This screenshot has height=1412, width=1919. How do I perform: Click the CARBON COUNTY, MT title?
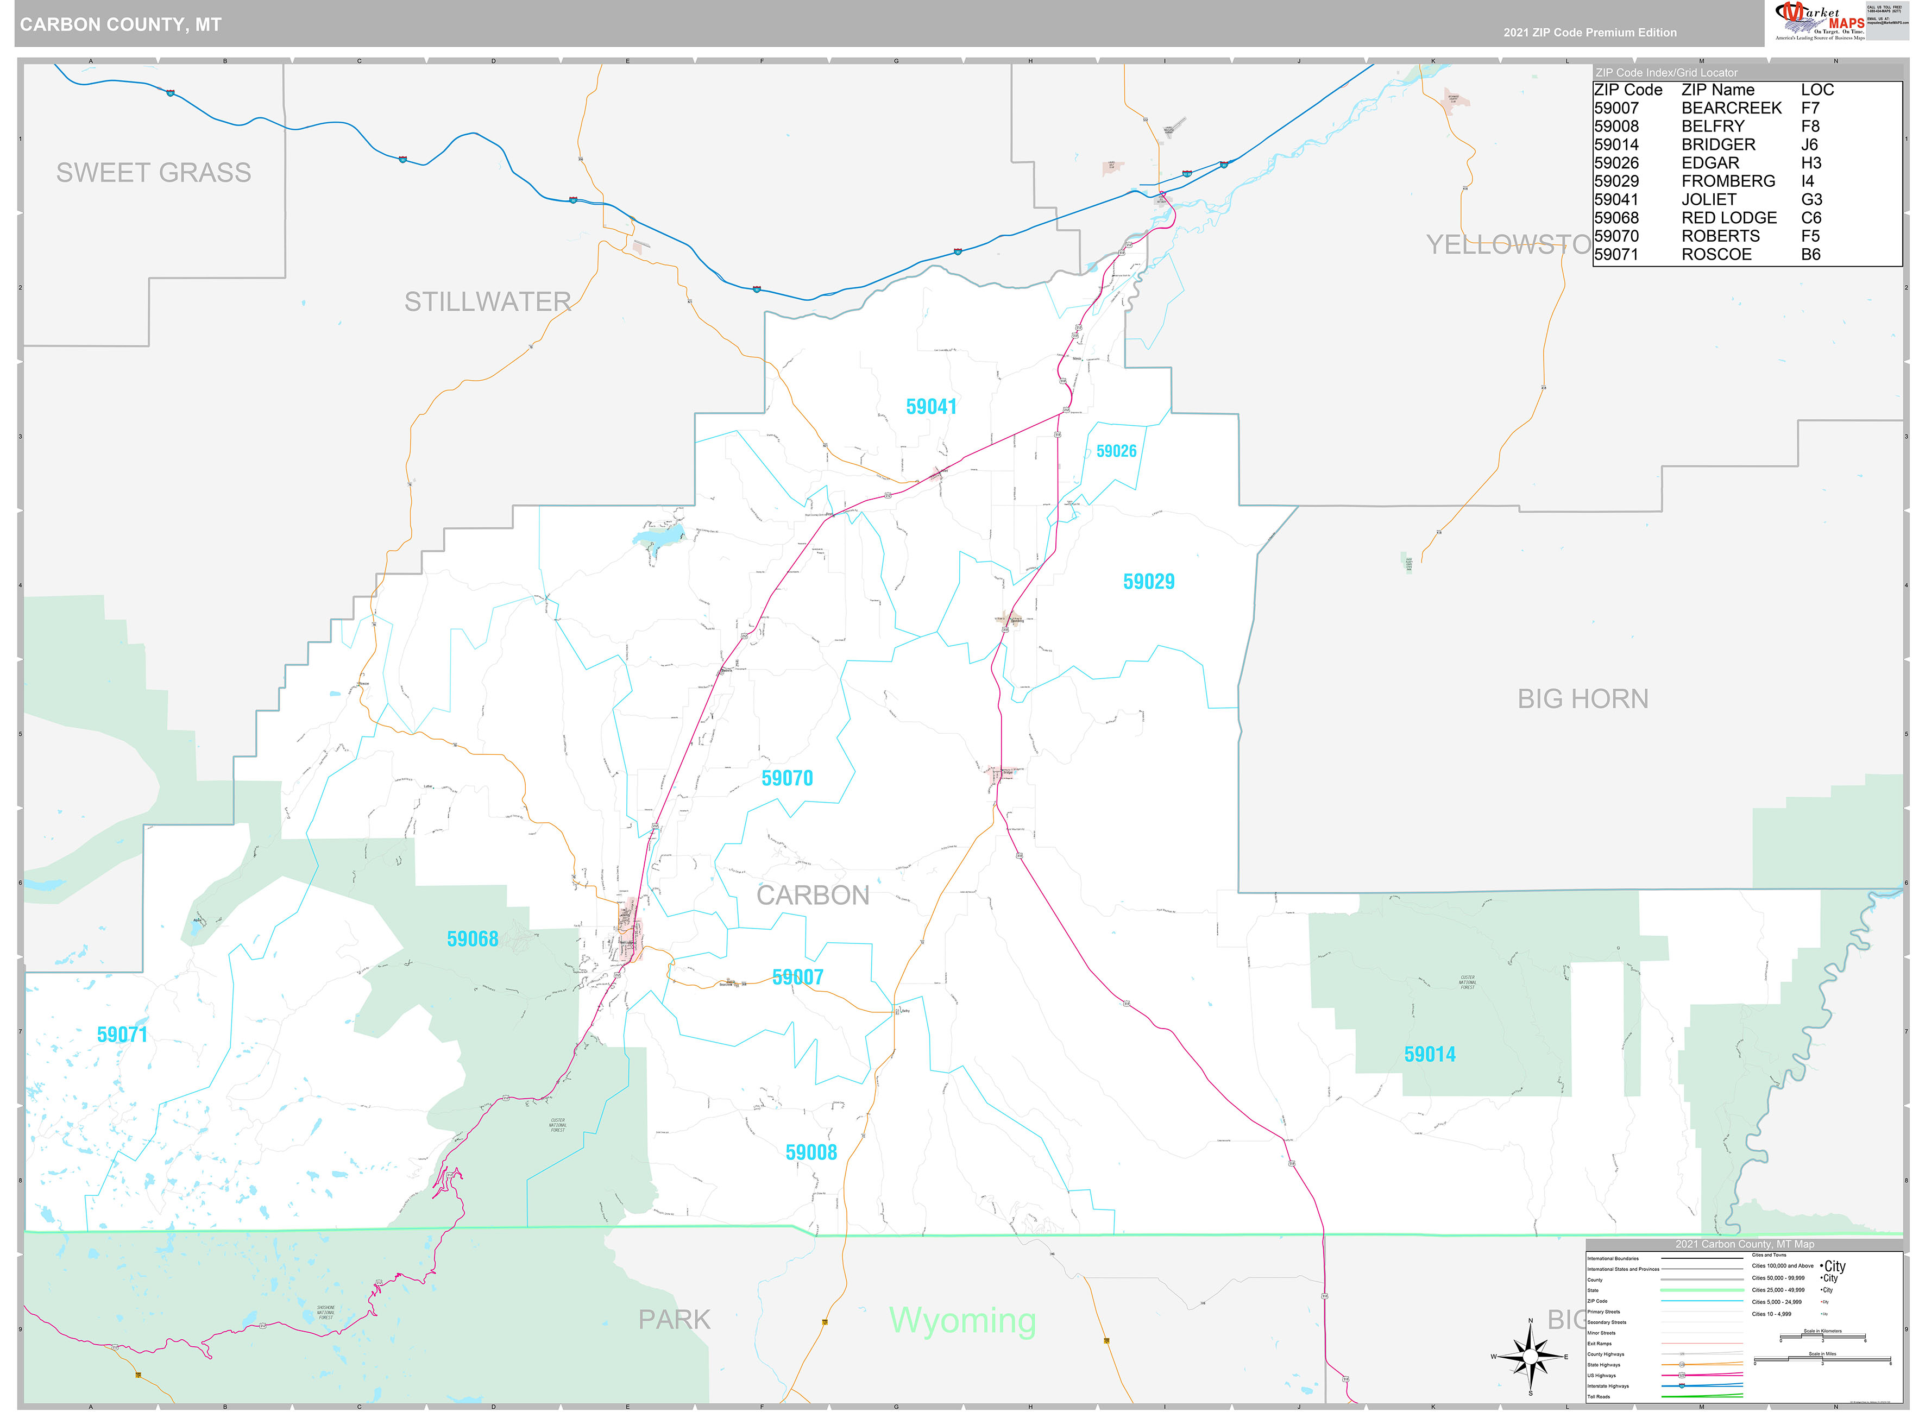121,25
